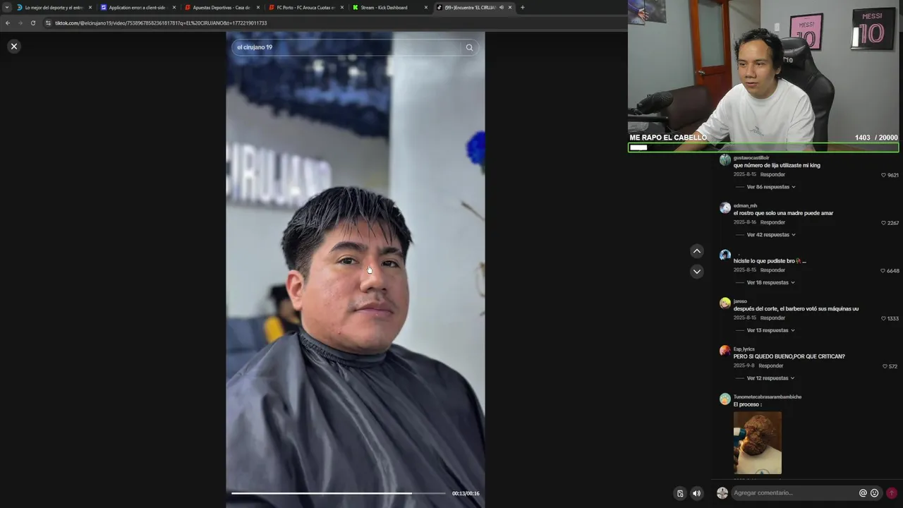Screen dimensions: 903x508
Task: Open site information icon in address bar
Action: pos(48,23)
